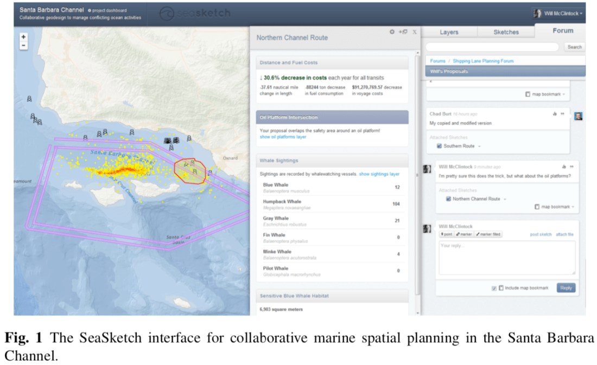Screen dimensions: 597x365
Task: Open Northern Channel Route settings gear
Action: [x=392, y=32]
